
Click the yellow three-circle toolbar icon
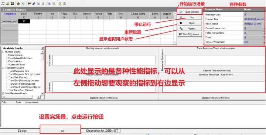coord(60,4)
